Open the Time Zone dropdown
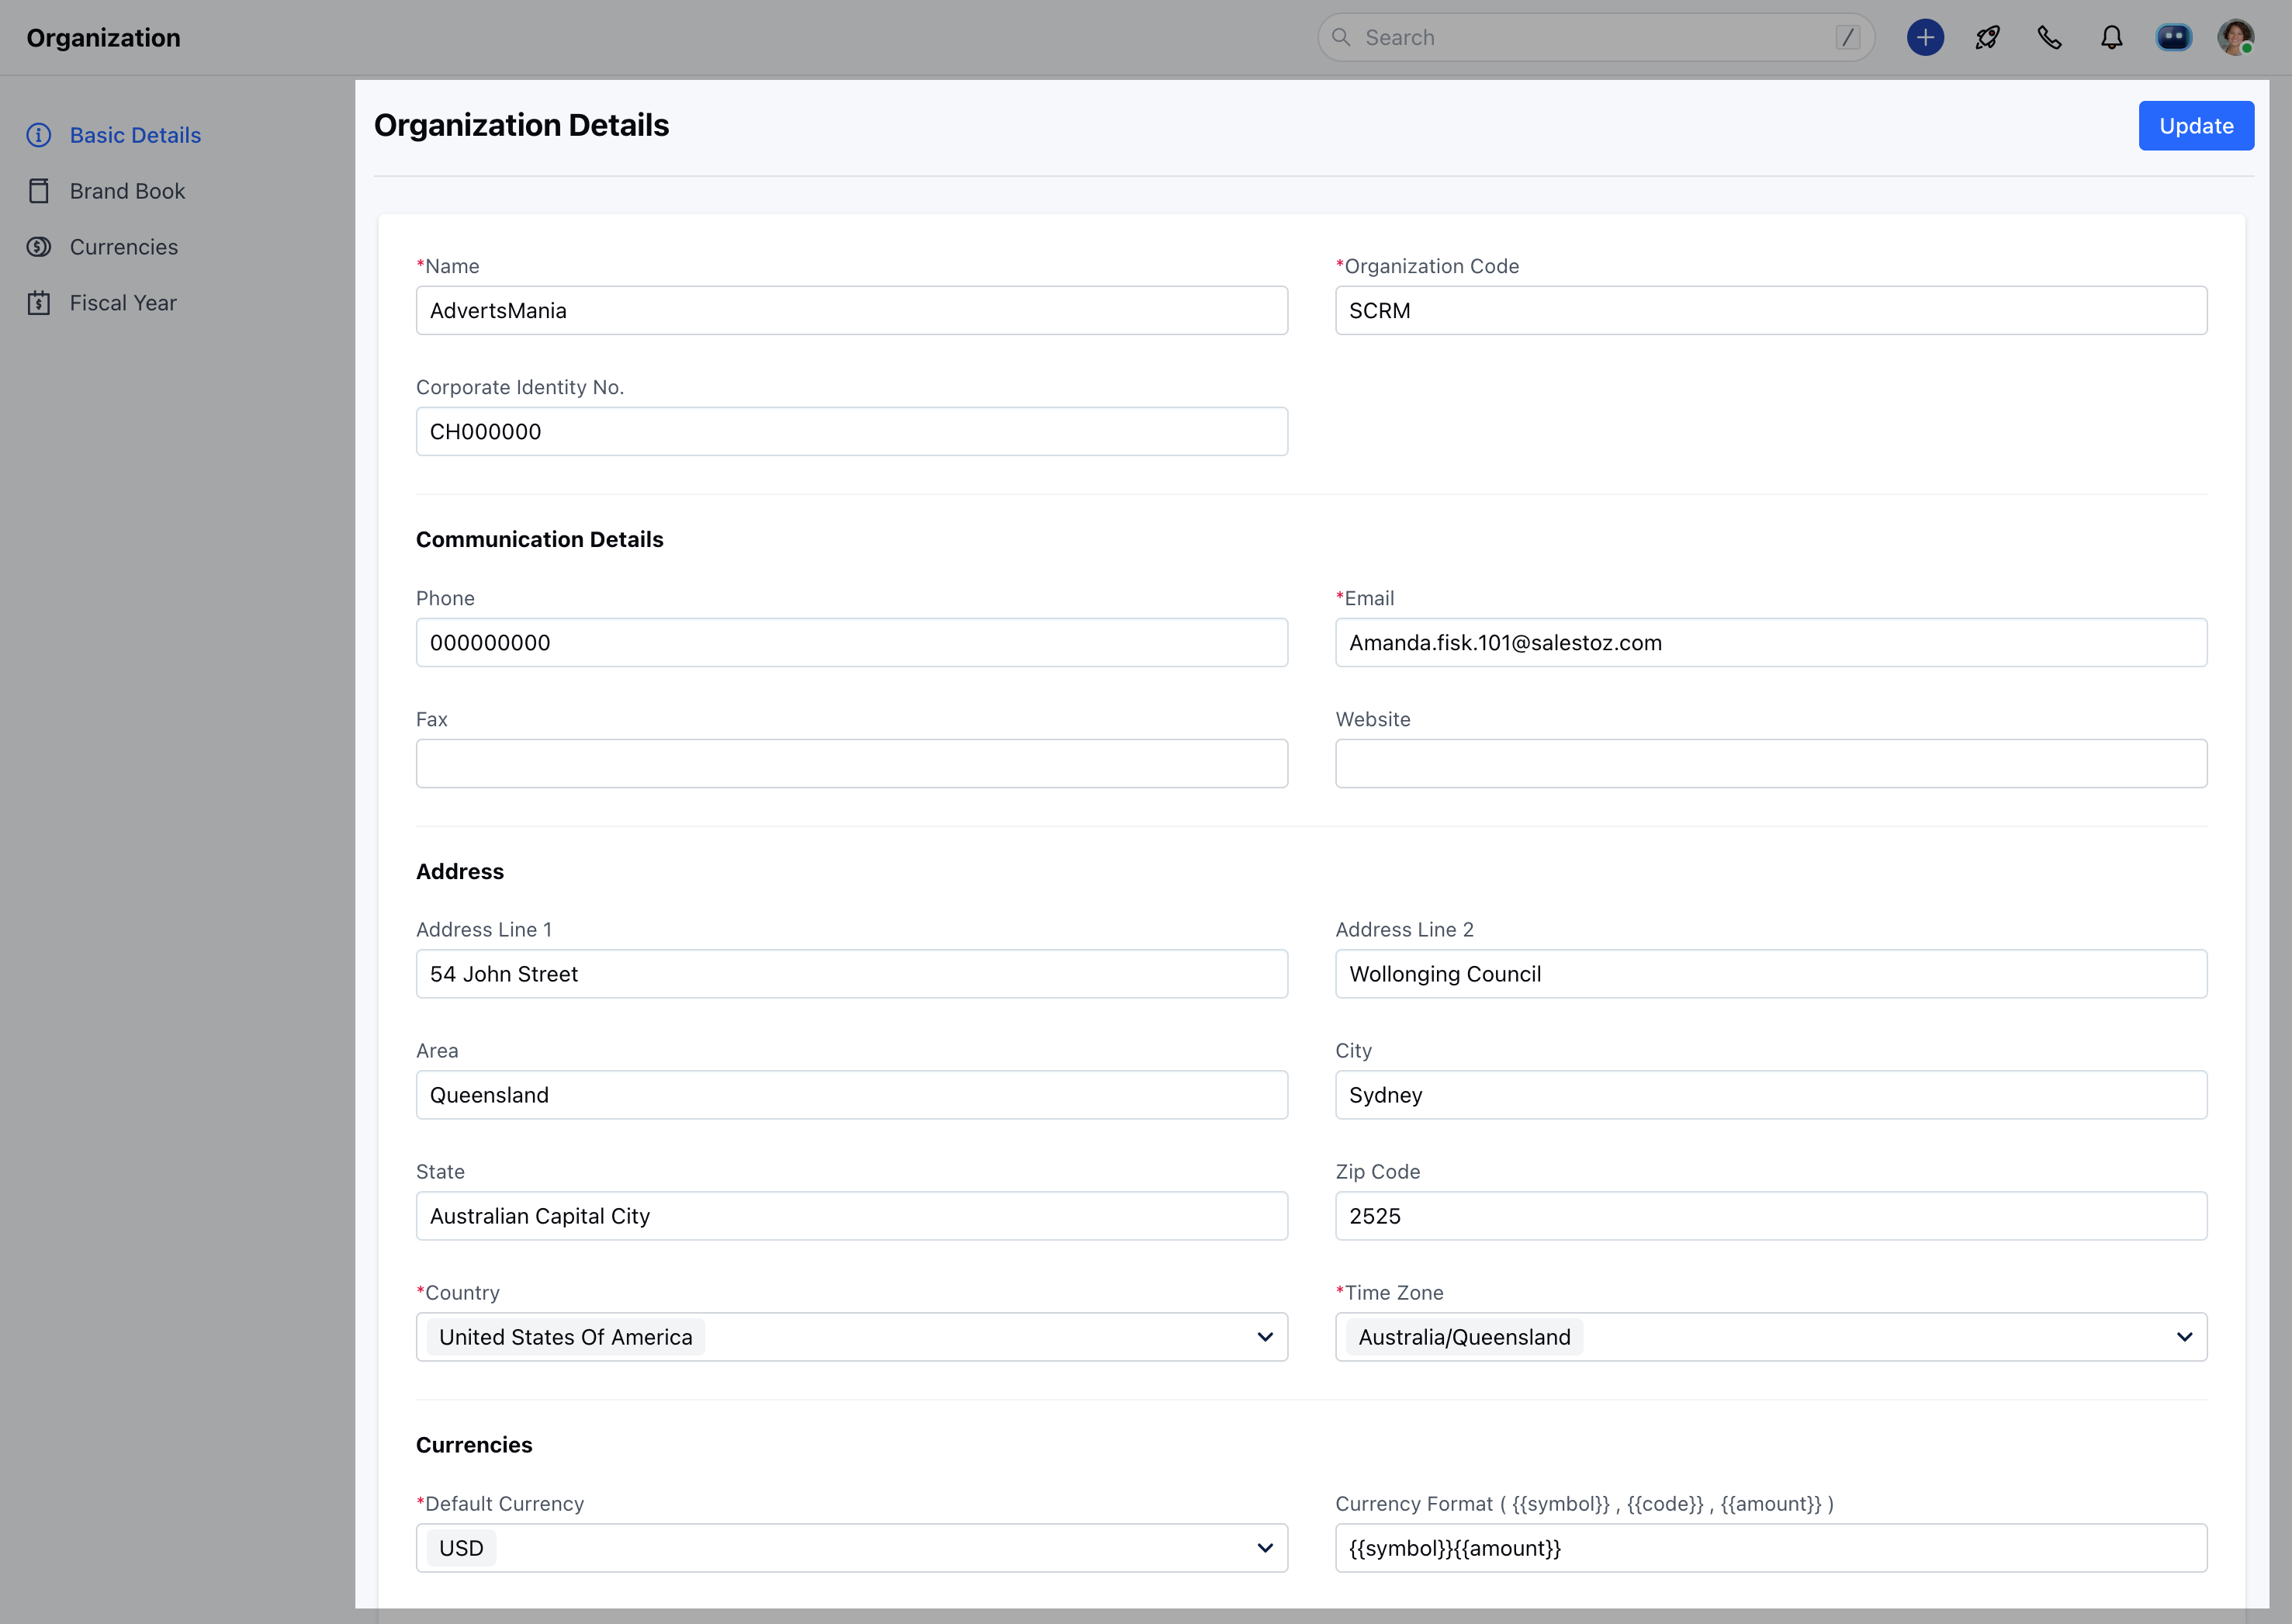This screenshot has width=2292, height=1624. (2184, 1337)
